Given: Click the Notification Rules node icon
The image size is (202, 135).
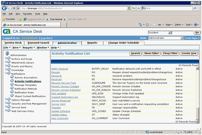Looking at the screenshot, I should (x=12, y=92).
